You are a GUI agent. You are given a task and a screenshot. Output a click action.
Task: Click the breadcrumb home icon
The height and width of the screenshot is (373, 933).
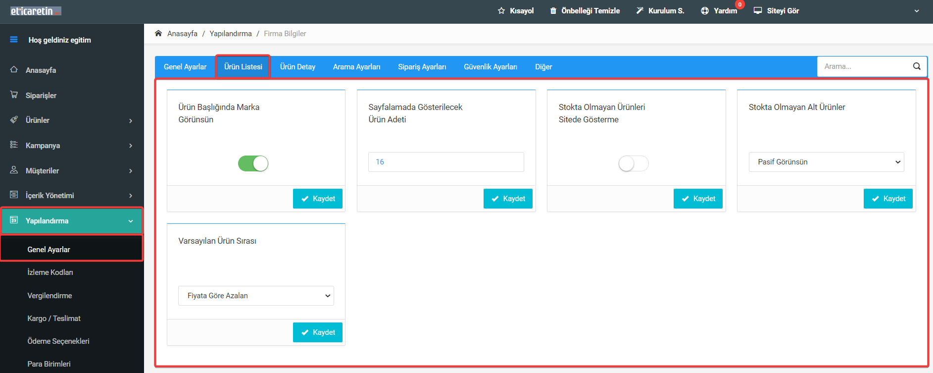click(158, 33)
